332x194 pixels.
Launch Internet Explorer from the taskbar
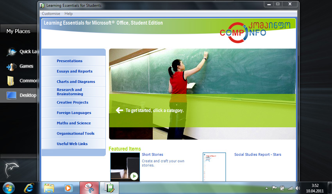29,188
